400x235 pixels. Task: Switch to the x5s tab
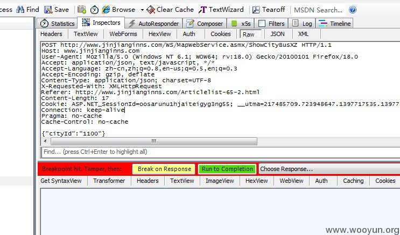click(241, 24)
